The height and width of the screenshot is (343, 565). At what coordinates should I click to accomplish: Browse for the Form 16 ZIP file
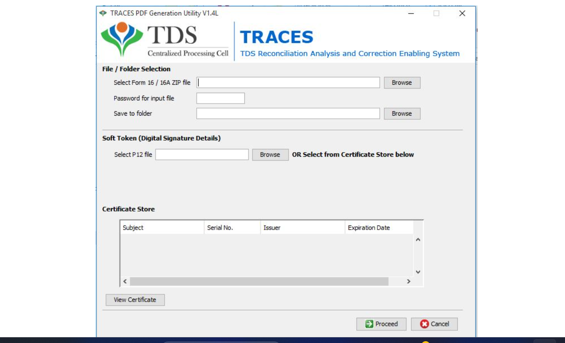point(402,83)
